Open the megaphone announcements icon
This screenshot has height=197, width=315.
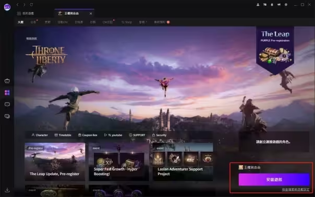click(279, 4)
